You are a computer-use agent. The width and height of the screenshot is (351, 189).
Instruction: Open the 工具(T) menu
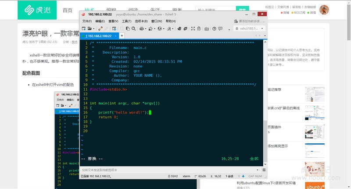tap(126, 21)
